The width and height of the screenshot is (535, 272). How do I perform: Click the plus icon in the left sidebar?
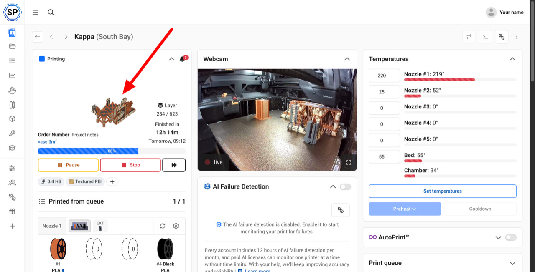coord(12,226)
